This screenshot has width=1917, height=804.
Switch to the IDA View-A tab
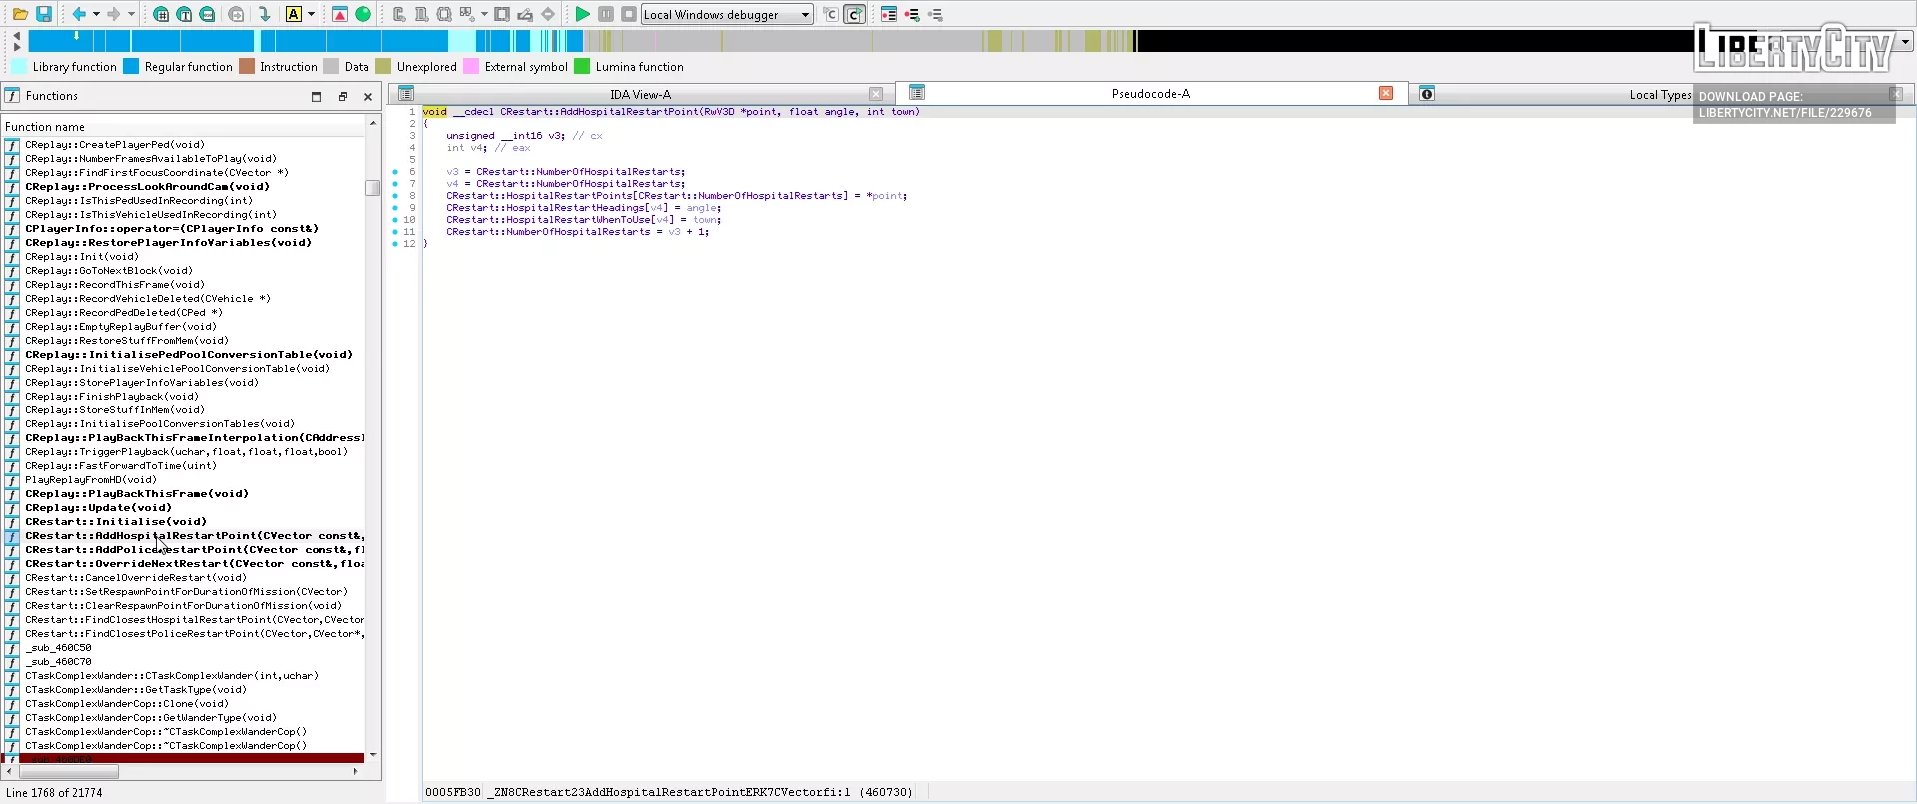(640, 94)
